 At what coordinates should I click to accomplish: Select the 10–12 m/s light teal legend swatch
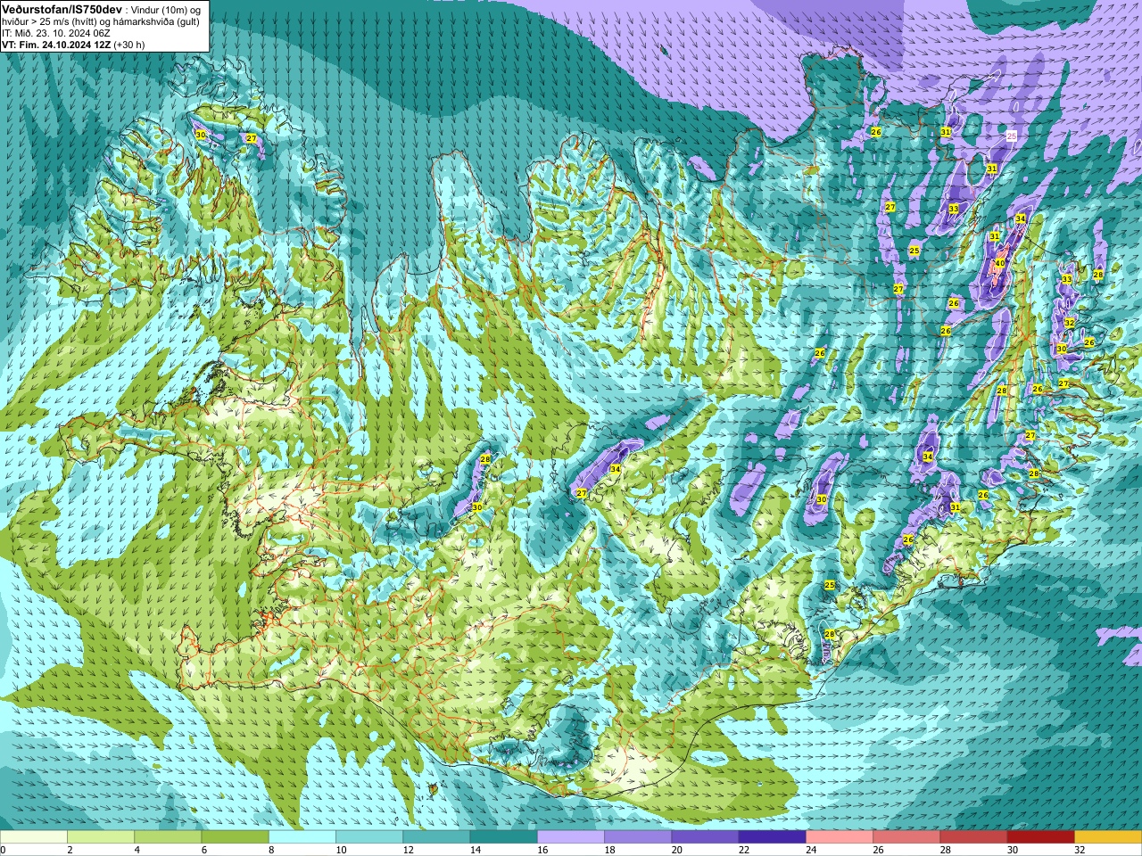(369, 836)
